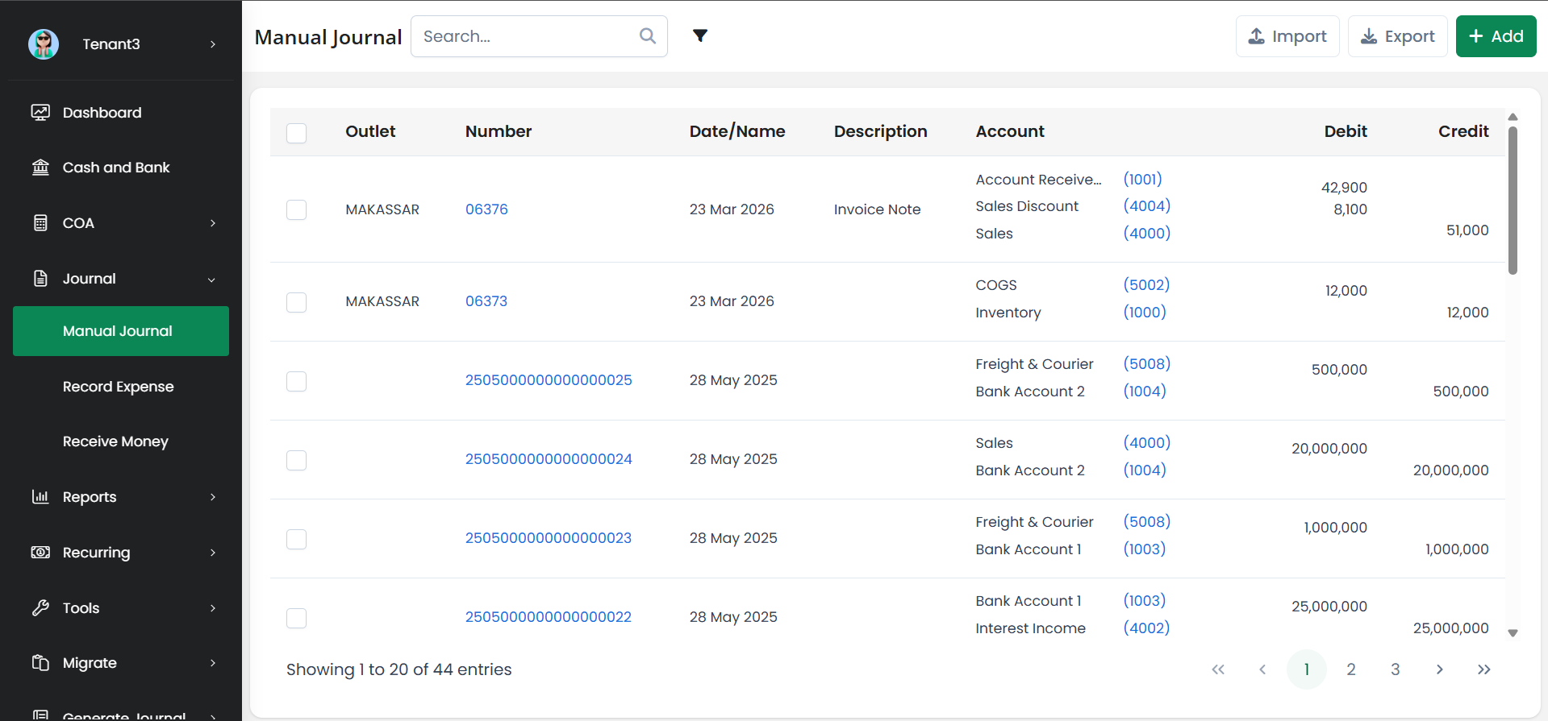Click the Number column header
Image resolution: width=1548 pixels, height=721 pixels.
499,131
